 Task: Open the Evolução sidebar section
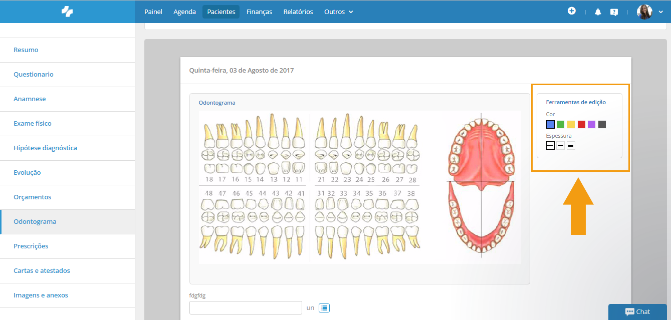[x=67, y=173]
